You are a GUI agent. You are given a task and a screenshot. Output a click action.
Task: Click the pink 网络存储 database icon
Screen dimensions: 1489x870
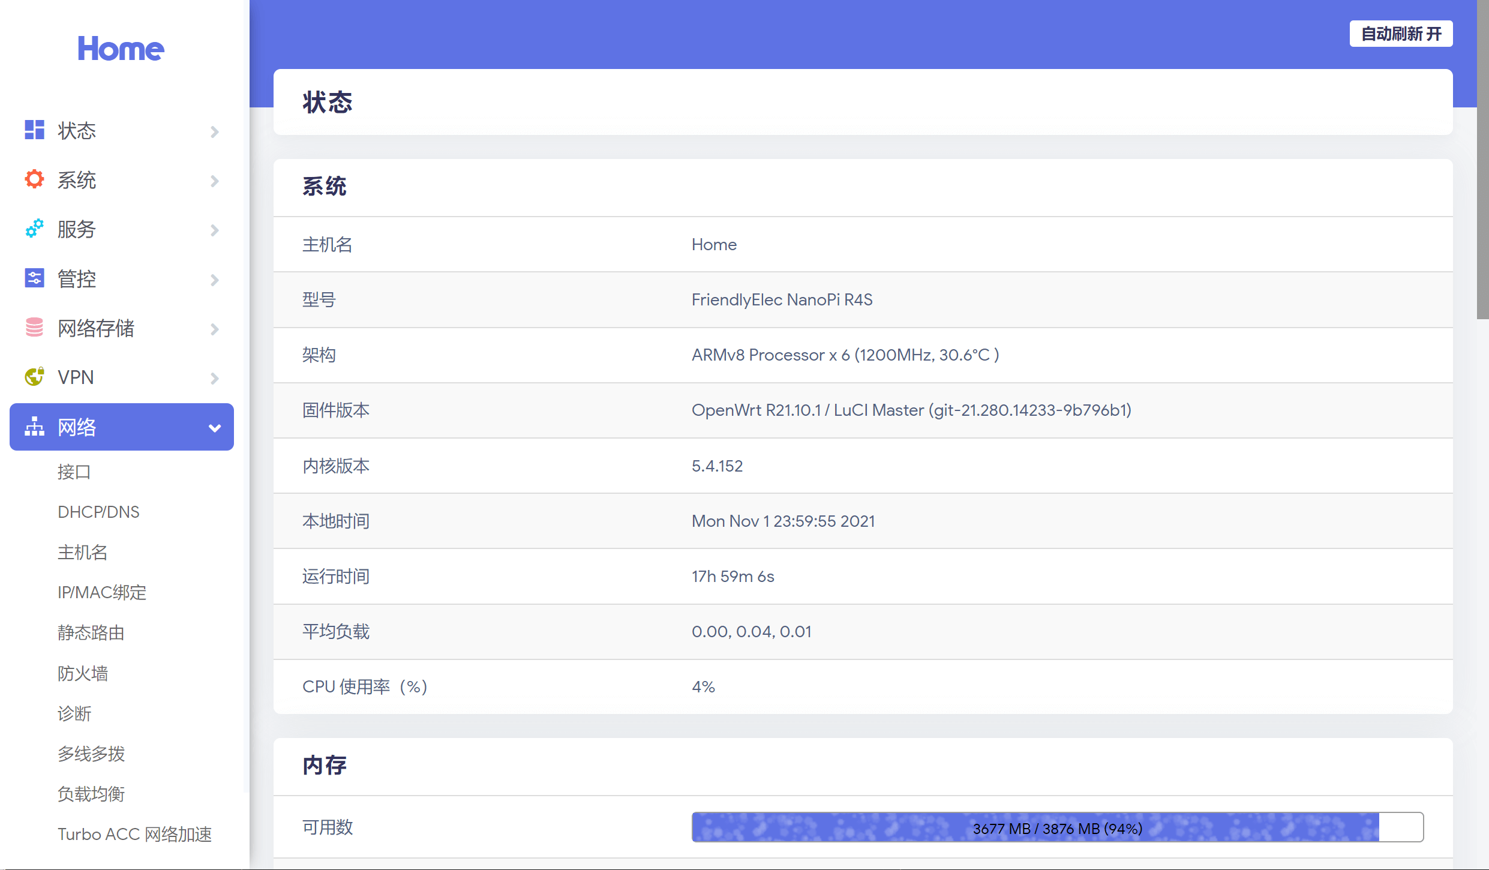click(x=34, y=328)
